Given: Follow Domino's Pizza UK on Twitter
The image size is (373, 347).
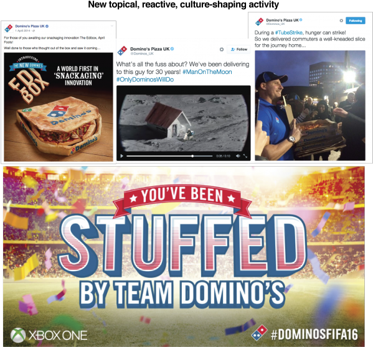Looking at the screenshot, I should (x=239, y=49).
